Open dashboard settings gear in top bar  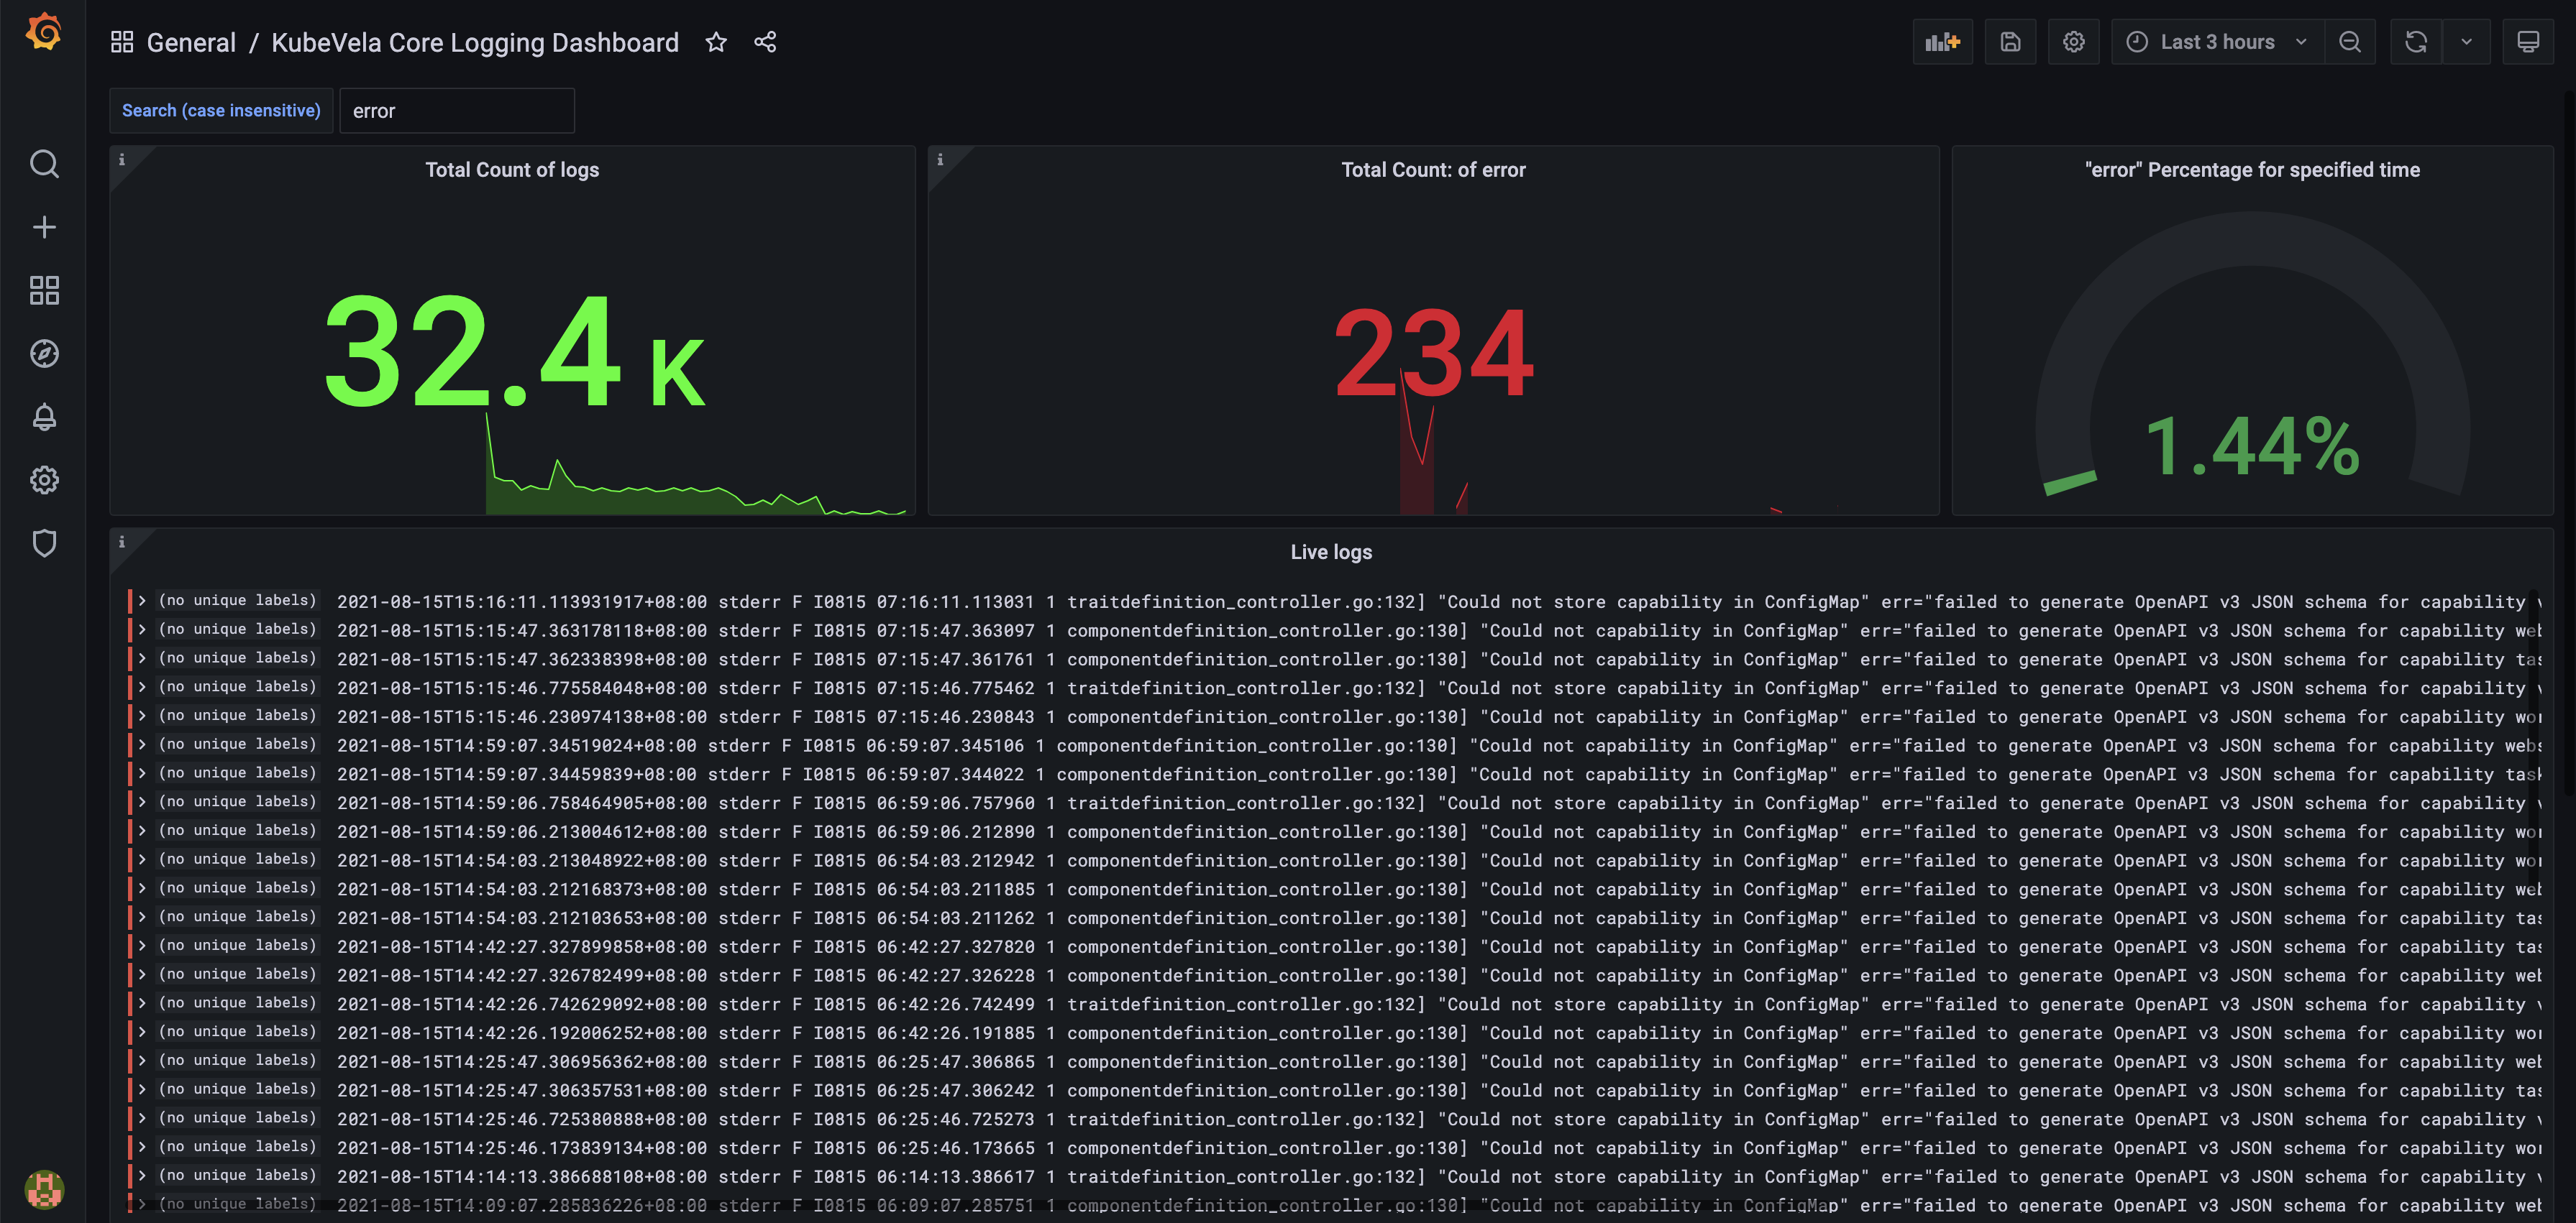pyautogui.click(x=2074, y=42)
